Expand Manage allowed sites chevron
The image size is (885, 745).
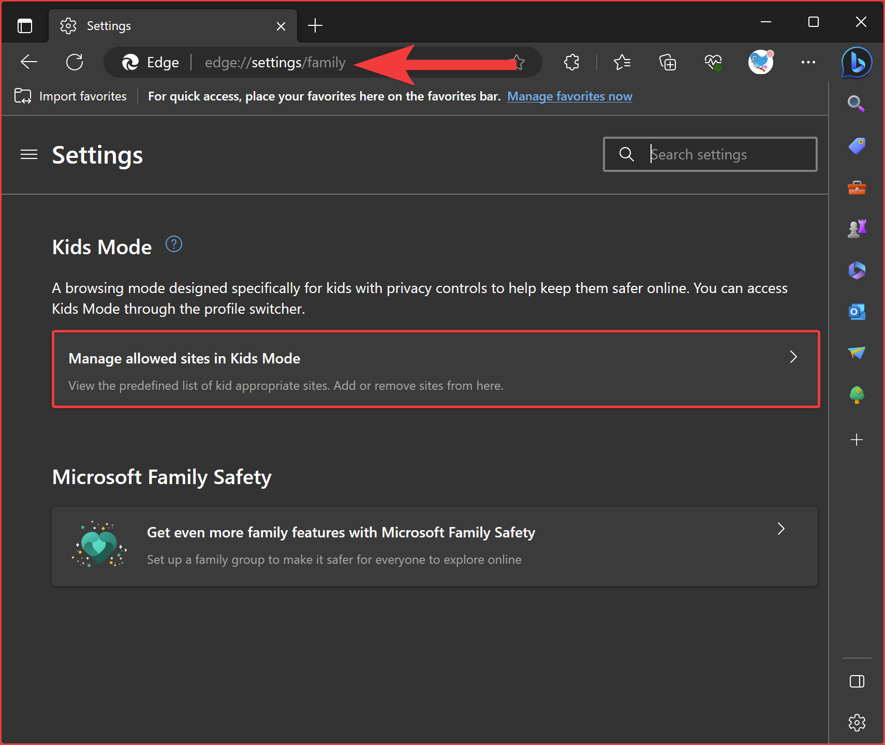(x=793, y=357)
